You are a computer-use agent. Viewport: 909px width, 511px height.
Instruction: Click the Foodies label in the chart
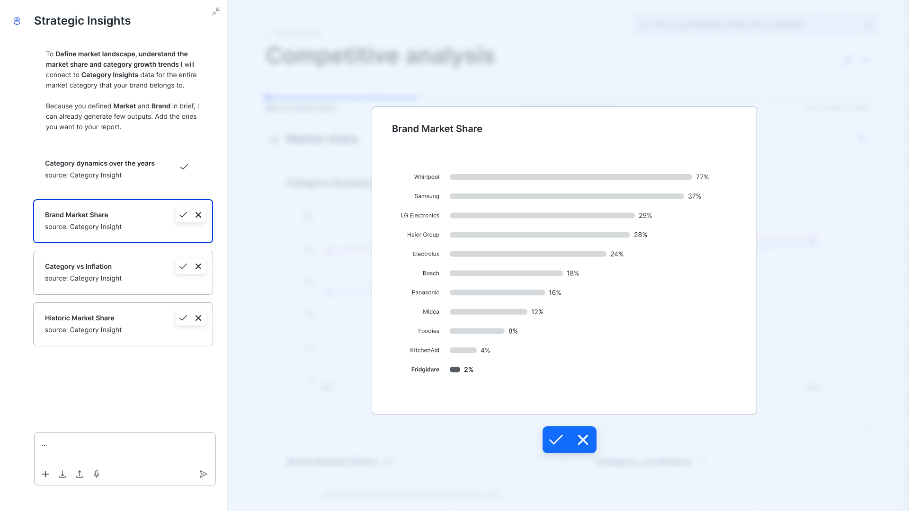click(x=428, y=331)
